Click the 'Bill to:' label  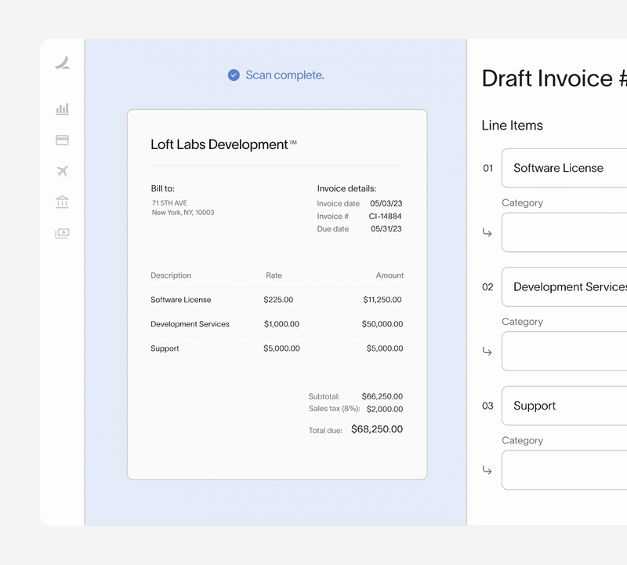tap(163, 188)
